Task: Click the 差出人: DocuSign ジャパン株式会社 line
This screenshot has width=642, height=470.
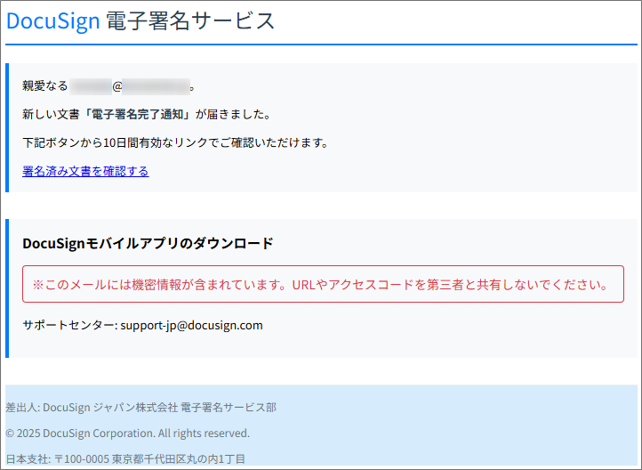Action: click(140, 408)
